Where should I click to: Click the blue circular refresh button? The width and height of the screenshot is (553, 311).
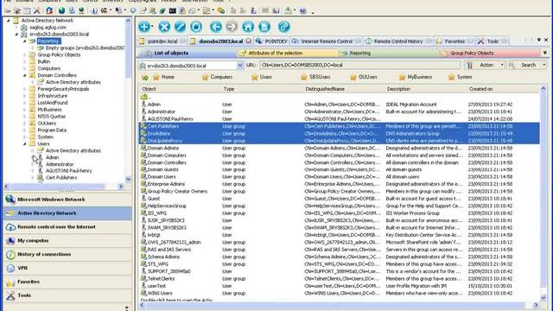196,27
